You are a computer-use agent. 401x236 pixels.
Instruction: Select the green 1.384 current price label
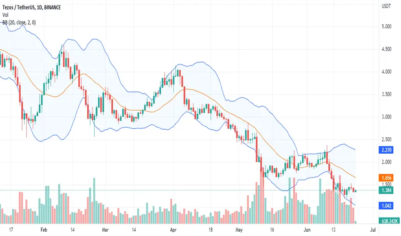[386, 190]
